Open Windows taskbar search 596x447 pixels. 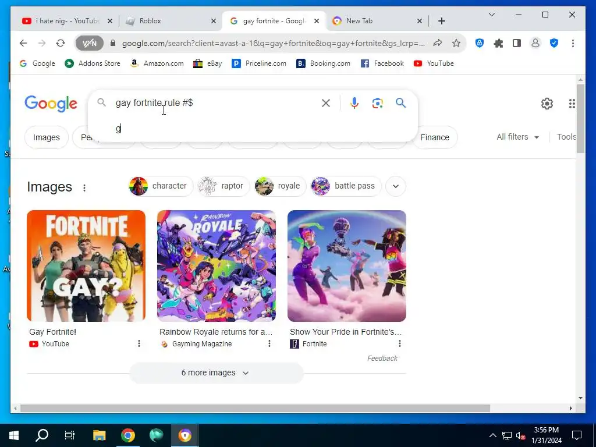(x=42, y=435)
